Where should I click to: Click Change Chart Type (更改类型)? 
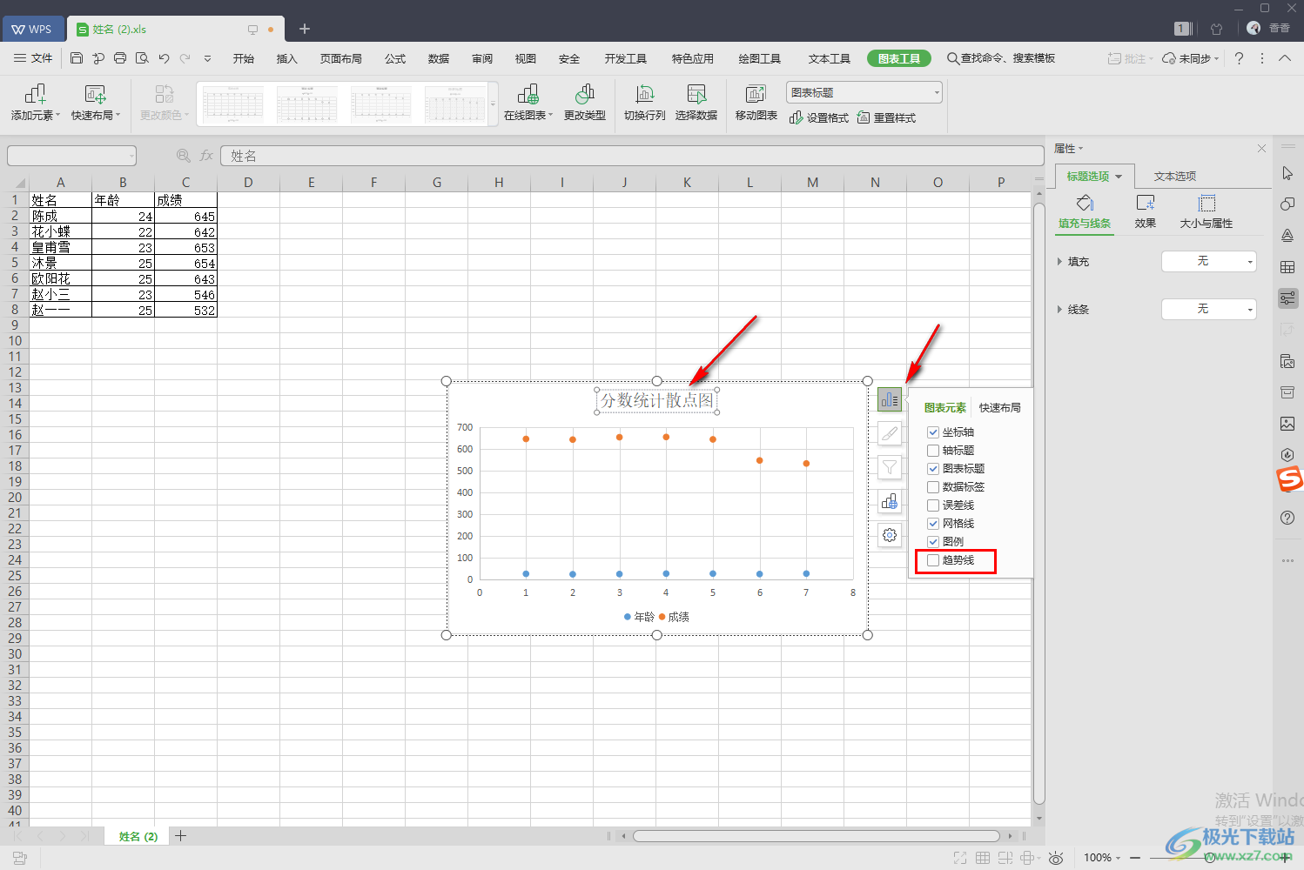click(x=584, y=103)
